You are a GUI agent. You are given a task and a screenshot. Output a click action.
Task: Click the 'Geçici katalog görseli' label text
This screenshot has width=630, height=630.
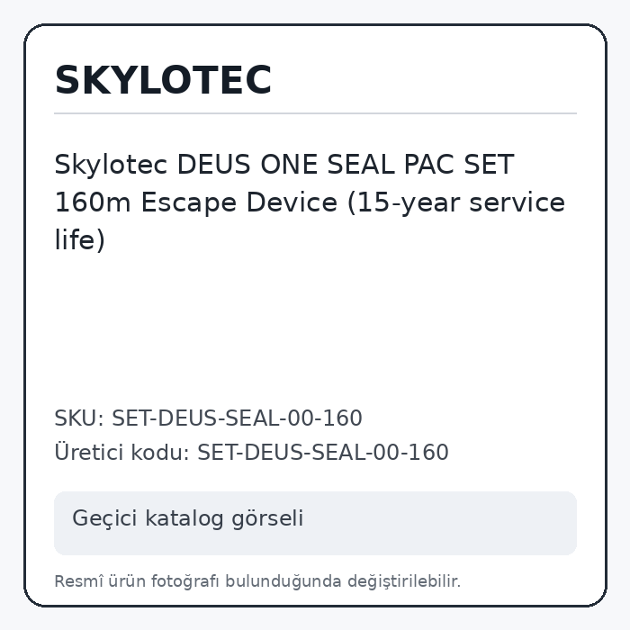(x=187, y=517)
